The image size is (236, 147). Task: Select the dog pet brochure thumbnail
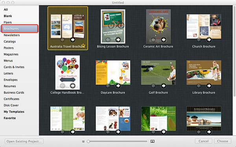pyautogui.click(x=113, y=118)
